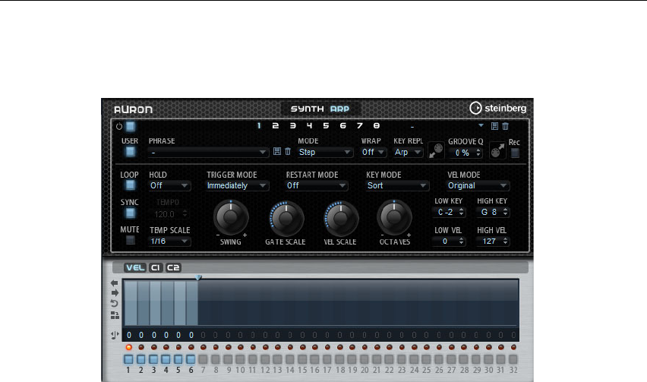Click the red LED above step 1

coord(129,347)
